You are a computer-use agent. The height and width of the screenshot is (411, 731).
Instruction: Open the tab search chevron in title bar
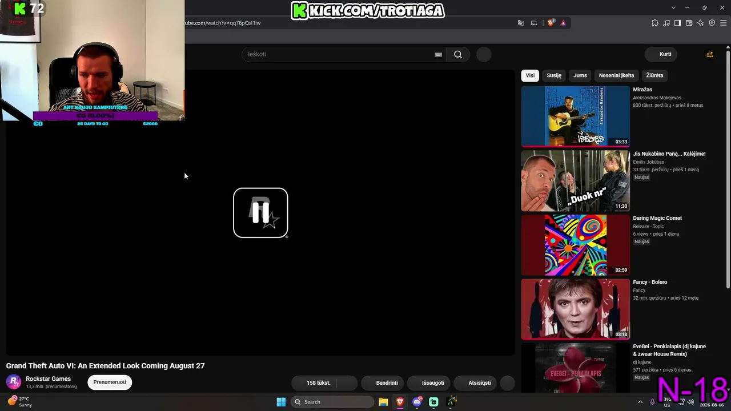pos(673,7)
